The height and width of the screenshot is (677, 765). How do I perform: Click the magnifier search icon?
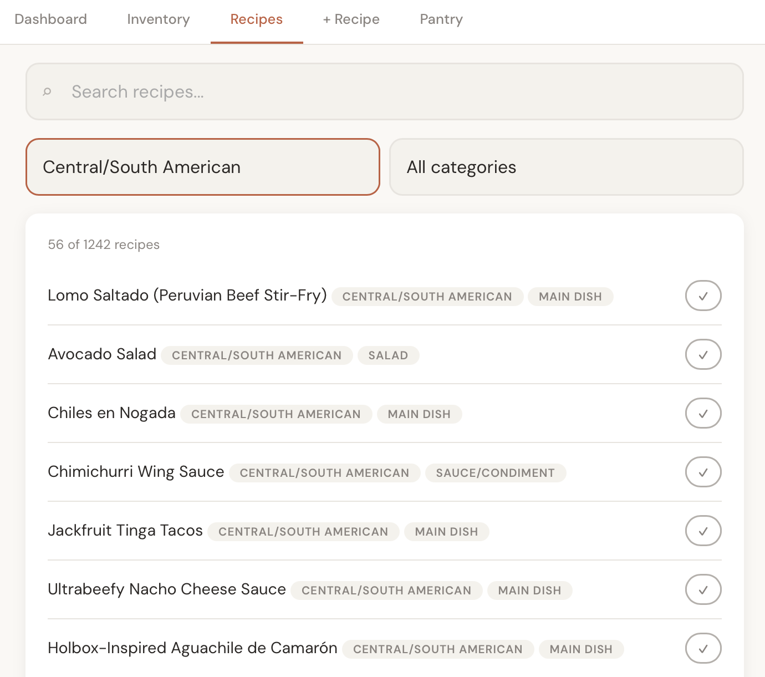tap(47, 91)
